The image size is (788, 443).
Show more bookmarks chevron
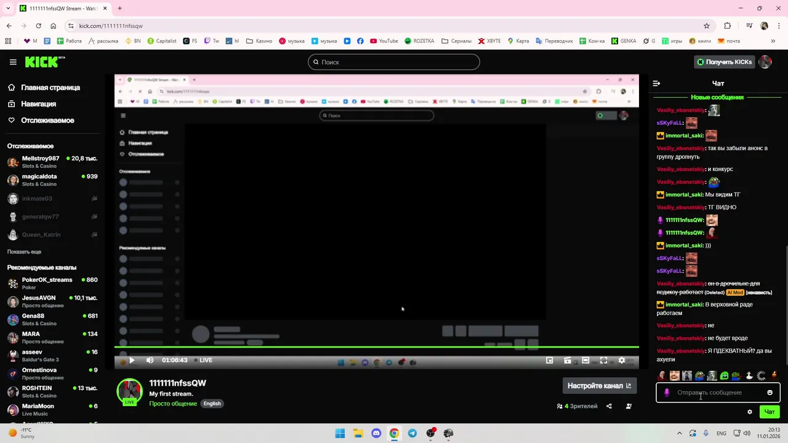click(x=773, y=41)
